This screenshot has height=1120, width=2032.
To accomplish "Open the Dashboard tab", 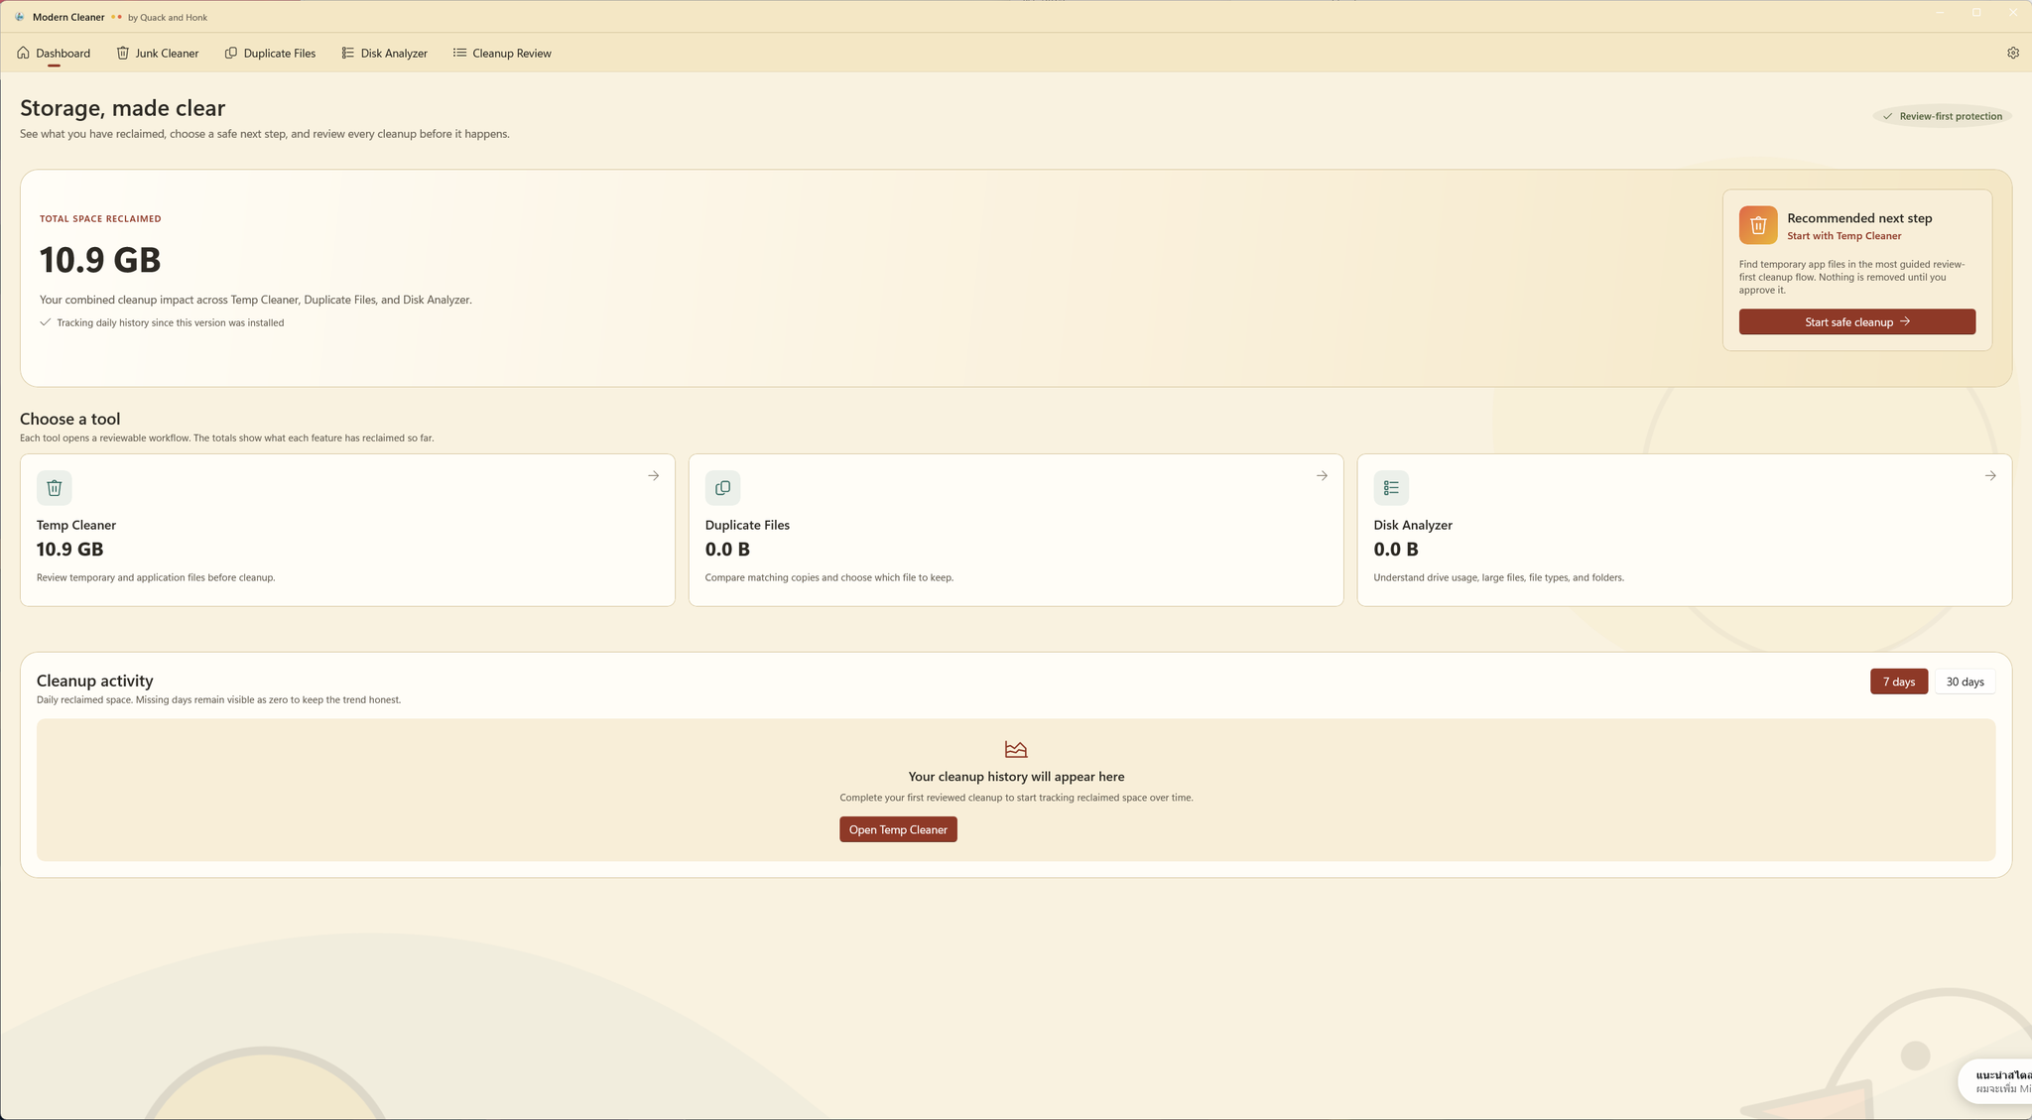I will coord(54,53).
